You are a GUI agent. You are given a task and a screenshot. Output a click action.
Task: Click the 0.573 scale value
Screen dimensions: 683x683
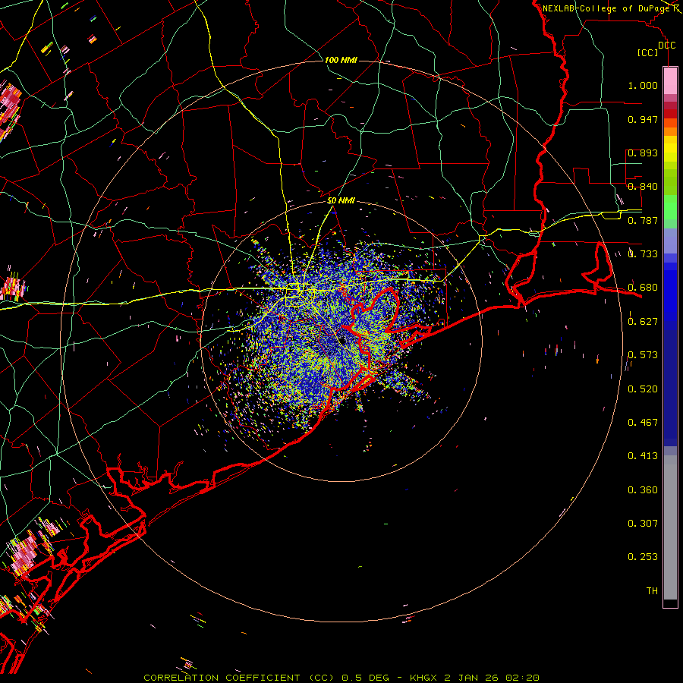point(643,355)
